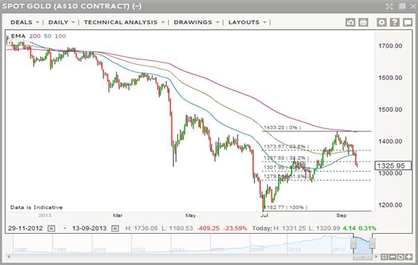Click the EMA 100 period value
The height and width of the screenshot is (265, 418).
click(61, 36)
